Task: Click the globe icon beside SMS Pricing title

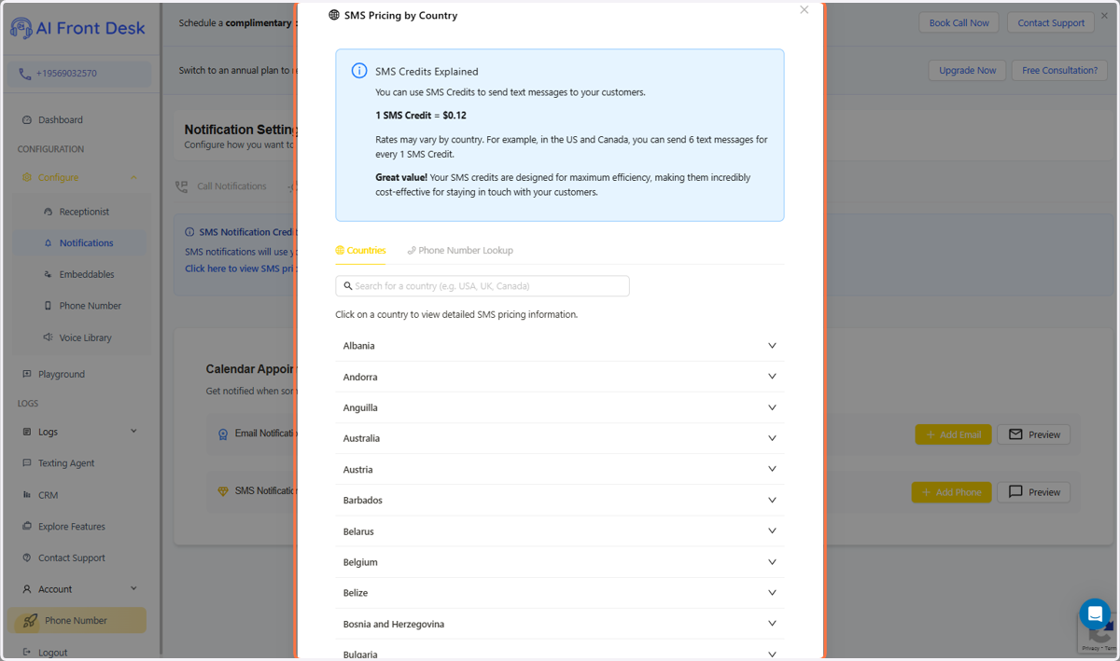Action: (334, 15)
